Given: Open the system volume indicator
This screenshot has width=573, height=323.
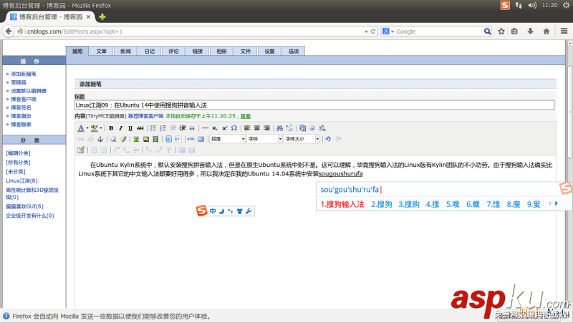Looking at the screenshot, I should tap(532, 5).
